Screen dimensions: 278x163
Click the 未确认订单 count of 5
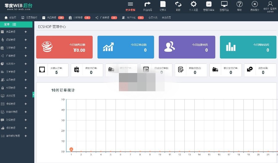pyautogui.click(x=57, y=72)
